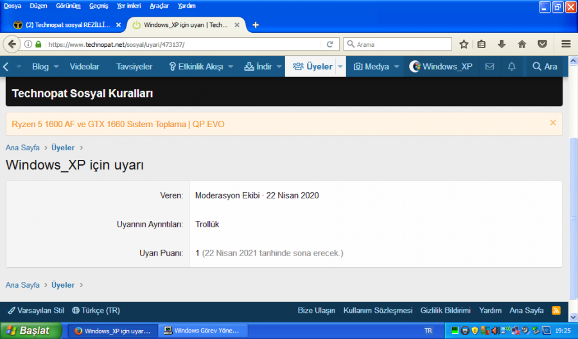The image size is (578, 339).
Task: Open Türkçe (TR) language chooser
Action: pos(96,311)
